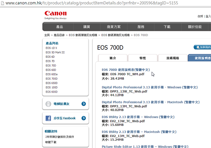Open Digital Photo Professional 3.13 Windows manual
This screenshot has width=211, height=148.
(x=150, y=87)
